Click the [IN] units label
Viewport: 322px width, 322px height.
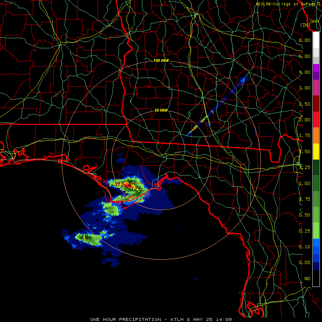point(306,25)
